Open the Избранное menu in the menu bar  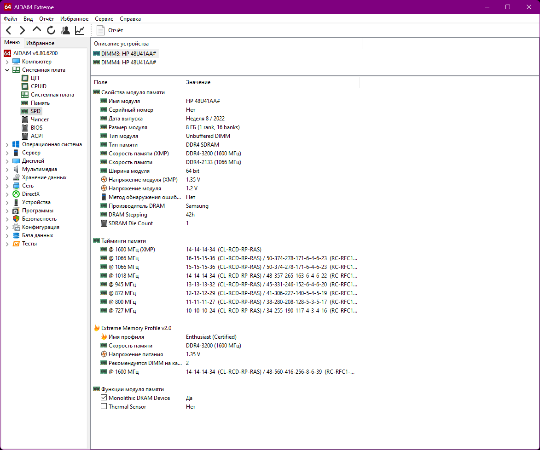click(74, 19)
